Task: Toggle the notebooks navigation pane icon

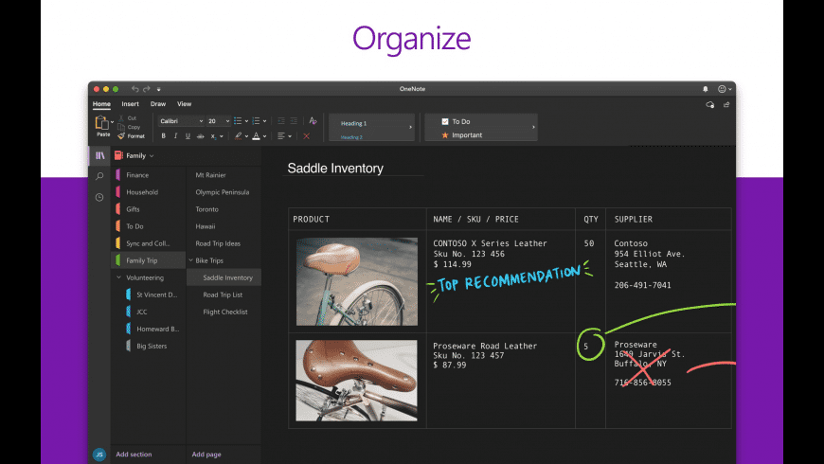Action: pos(99,155)
